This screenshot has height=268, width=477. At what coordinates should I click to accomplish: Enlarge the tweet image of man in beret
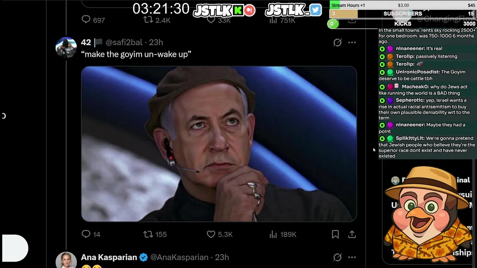[x=219, y=144]
